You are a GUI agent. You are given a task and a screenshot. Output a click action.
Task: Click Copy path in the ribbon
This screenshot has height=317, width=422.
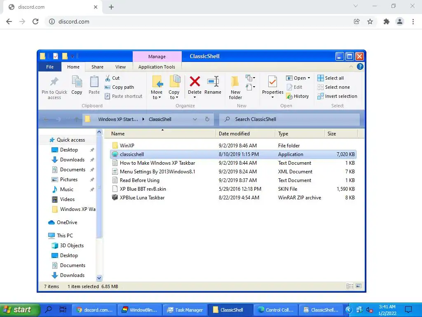119,87
